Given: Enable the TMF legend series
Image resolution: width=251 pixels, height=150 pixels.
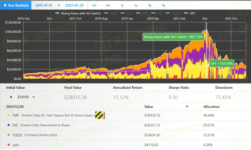Looking at the screenshot, I should pos(142,13).
